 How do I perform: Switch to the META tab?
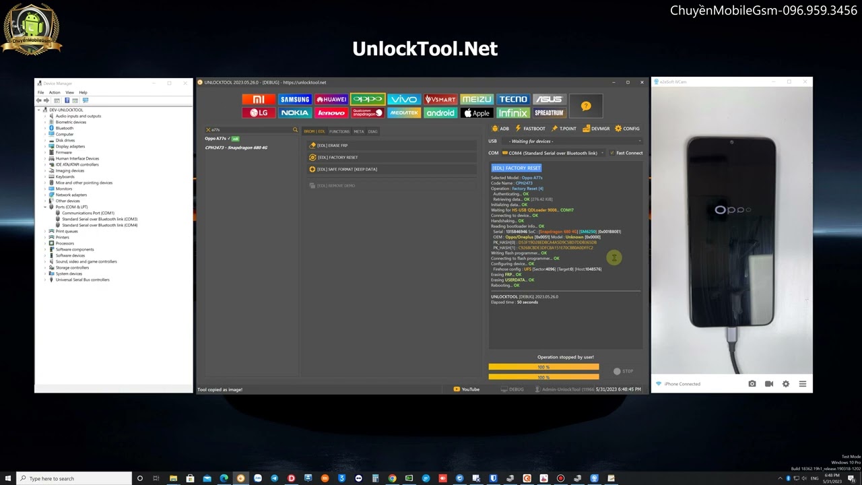[359, 131]
